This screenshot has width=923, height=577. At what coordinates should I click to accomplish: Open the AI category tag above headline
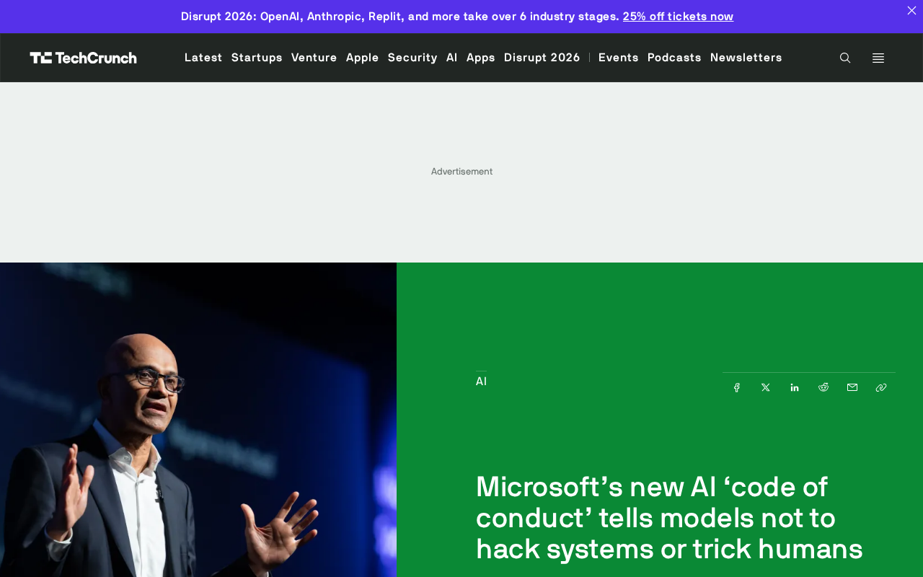click(481, 382)
